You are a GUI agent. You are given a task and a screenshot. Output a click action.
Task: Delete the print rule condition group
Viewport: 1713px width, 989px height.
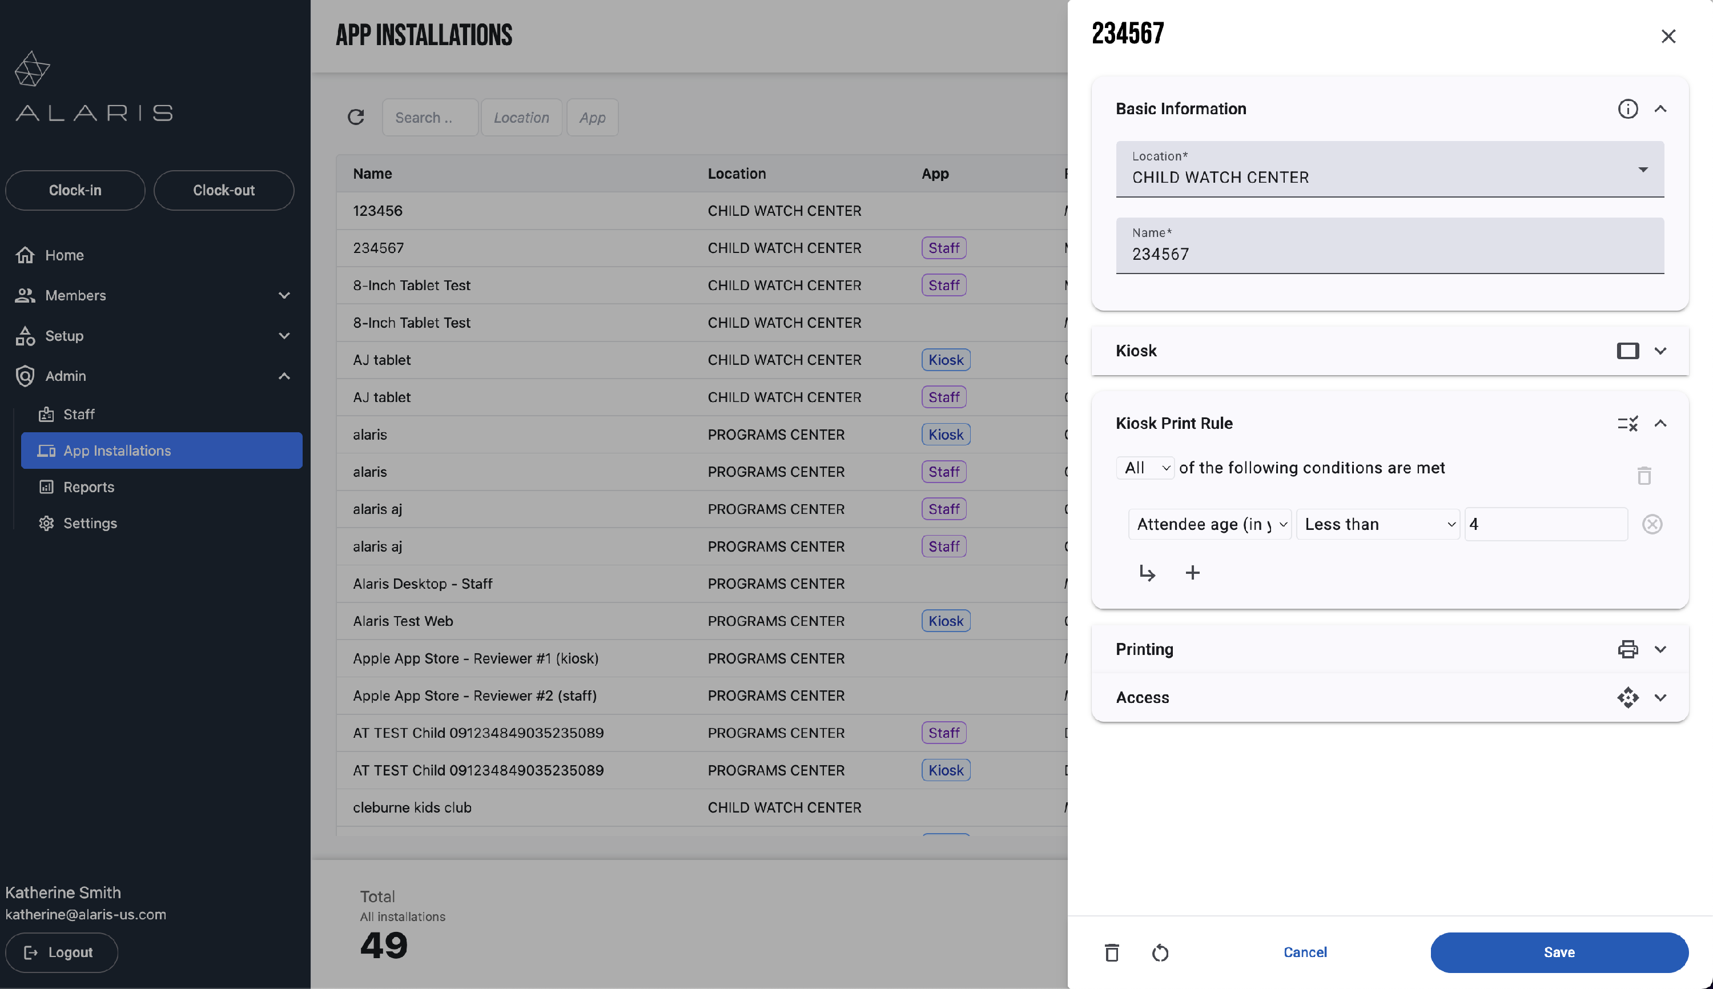(x=1644, y=476)
